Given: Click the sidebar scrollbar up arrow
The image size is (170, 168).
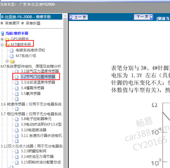Looking at the screenshot, I should [65, 16].
